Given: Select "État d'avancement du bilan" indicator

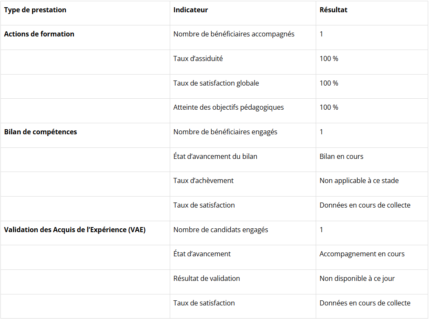Looking at the screenshot, I should pyautogui.click(x=215, y=156).
